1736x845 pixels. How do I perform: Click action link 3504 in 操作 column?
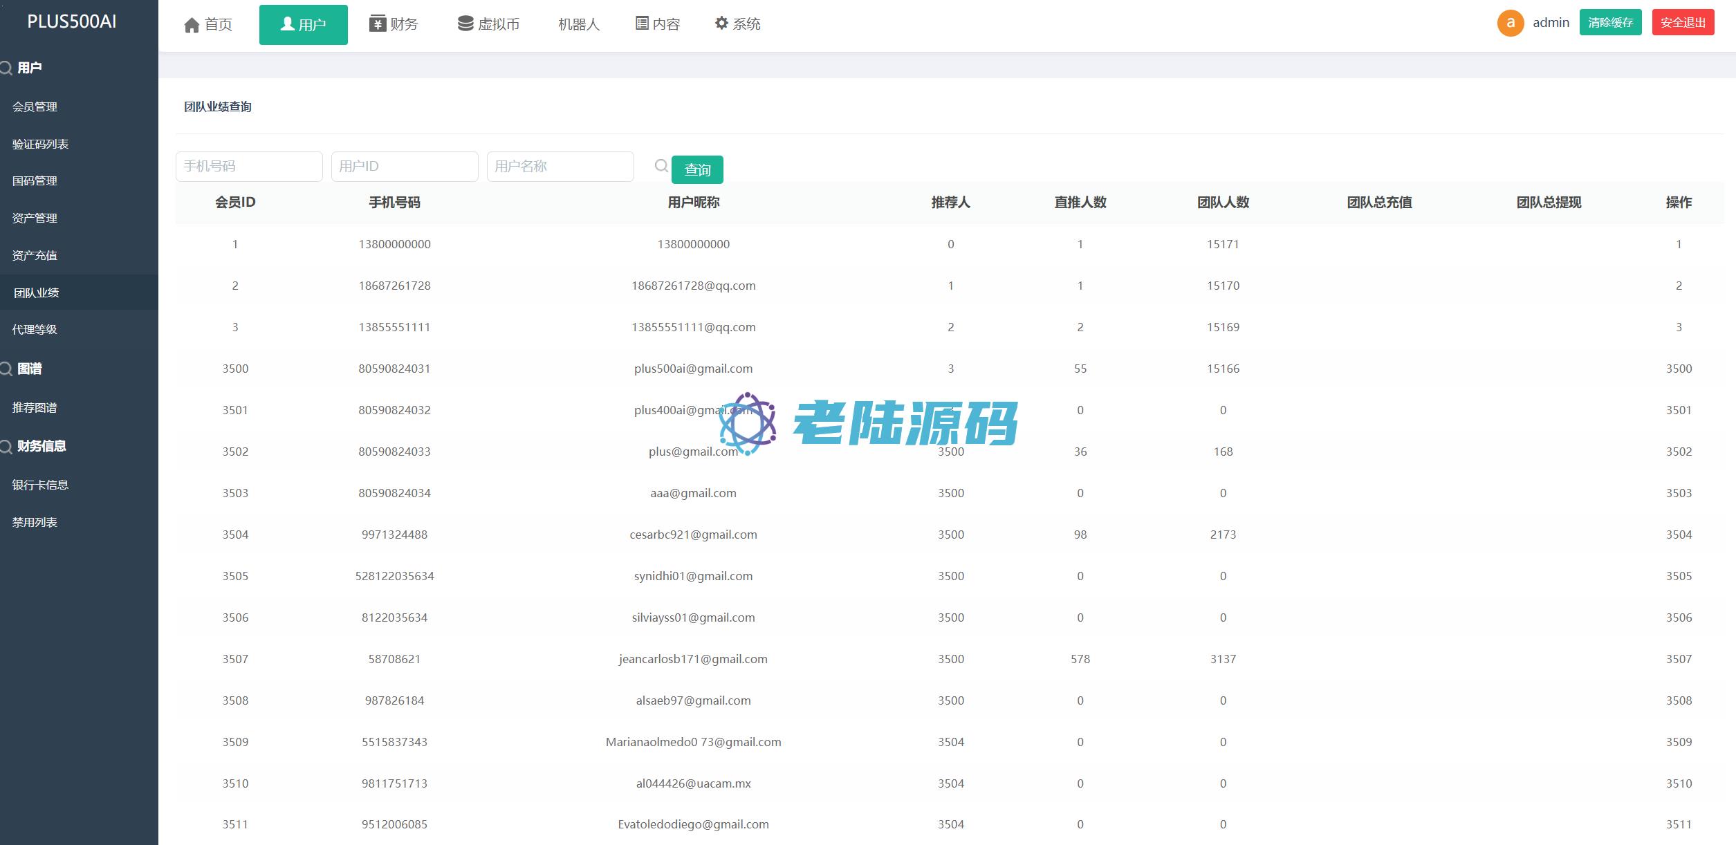(1678, 535)
